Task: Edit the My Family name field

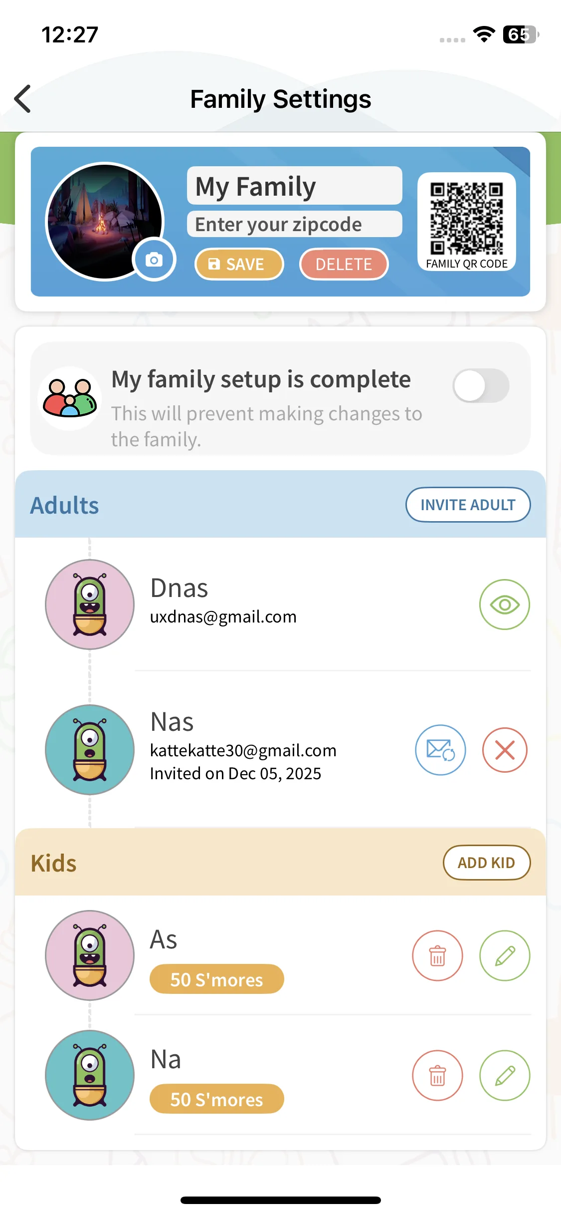Action: [x=294, y=186]
